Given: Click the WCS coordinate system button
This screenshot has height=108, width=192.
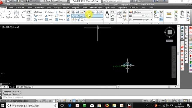Looking at the screenshot, I should [169, 41].
